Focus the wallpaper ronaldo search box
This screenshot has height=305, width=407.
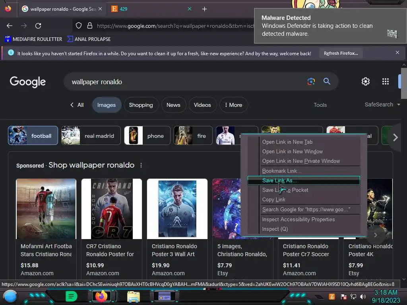pyautogui.click(x=187, y=82)
